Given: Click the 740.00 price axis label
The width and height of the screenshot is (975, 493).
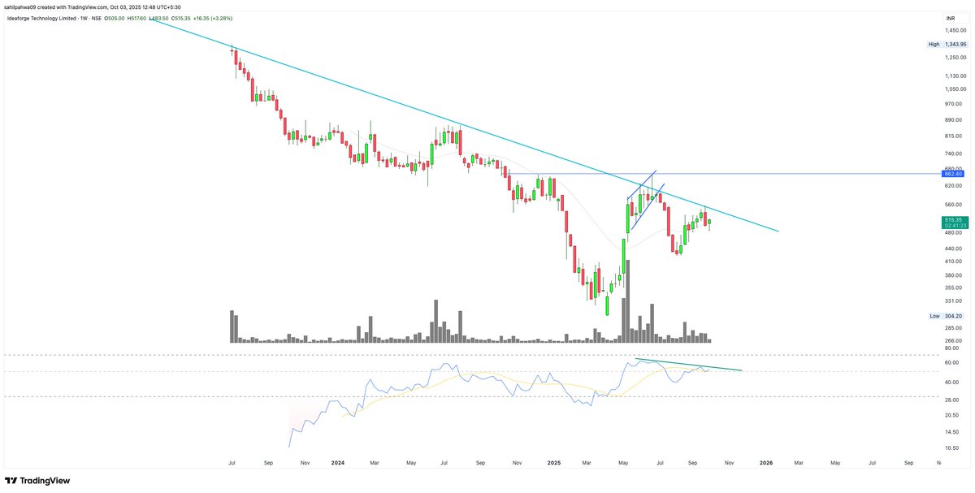Looking at the screenshot, I should pyautogui.click(x=952, y=154).
